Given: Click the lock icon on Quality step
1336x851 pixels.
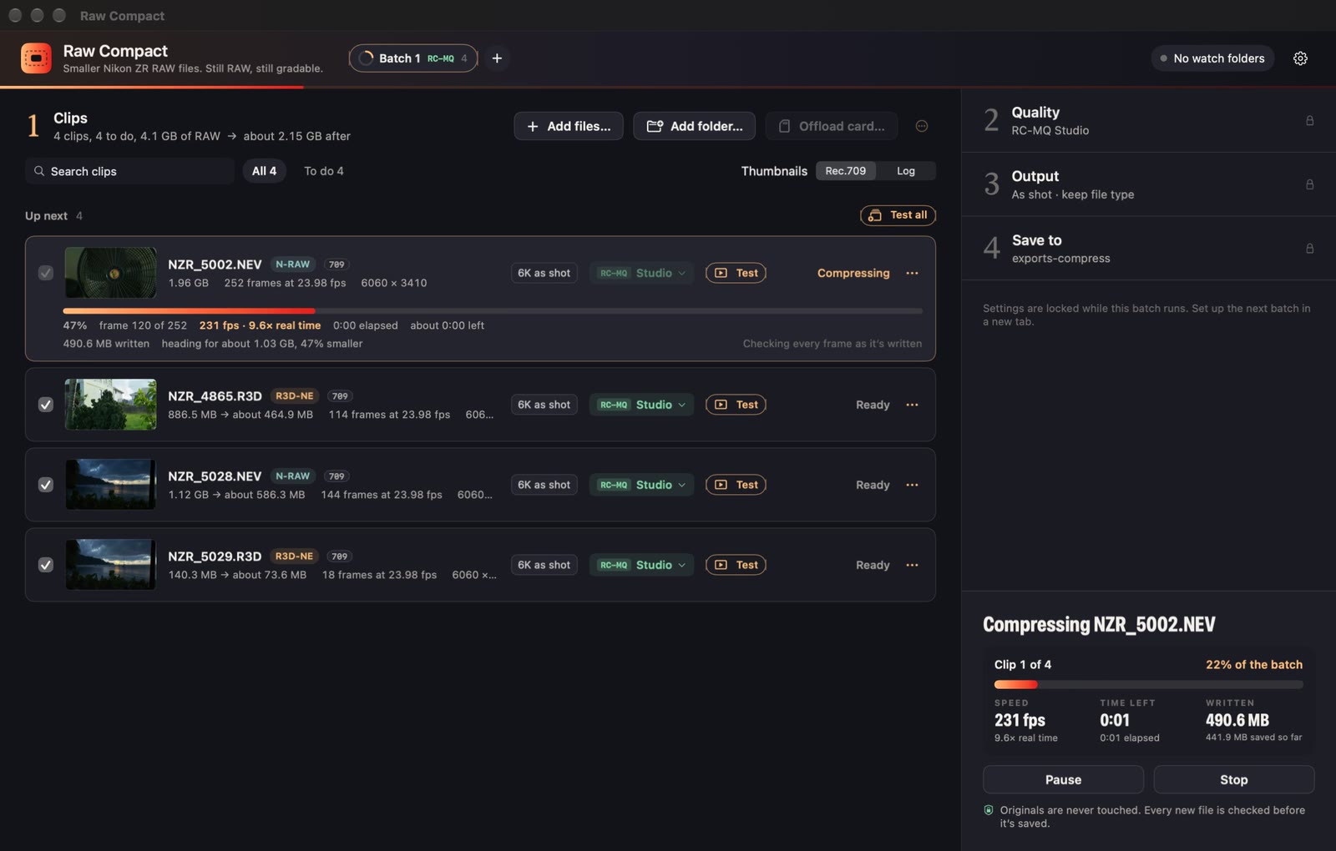Looking at the screenshot, I should (x=1309, y=121).
